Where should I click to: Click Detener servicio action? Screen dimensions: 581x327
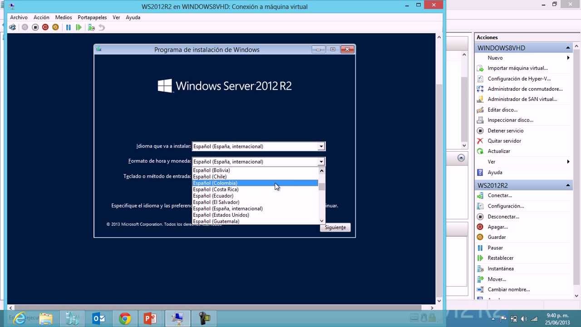pos(506,131)
